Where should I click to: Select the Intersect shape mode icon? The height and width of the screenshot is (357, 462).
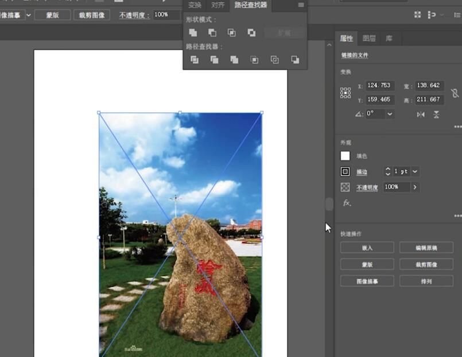tap(232, 33)
